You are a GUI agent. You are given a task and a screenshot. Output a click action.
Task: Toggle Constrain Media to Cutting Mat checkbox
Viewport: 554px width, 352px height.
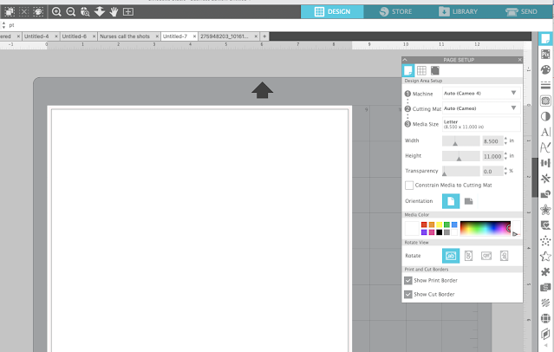[409, 186]
